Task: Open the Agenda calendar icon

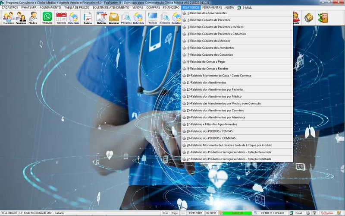Action: (x=61, y=18)
